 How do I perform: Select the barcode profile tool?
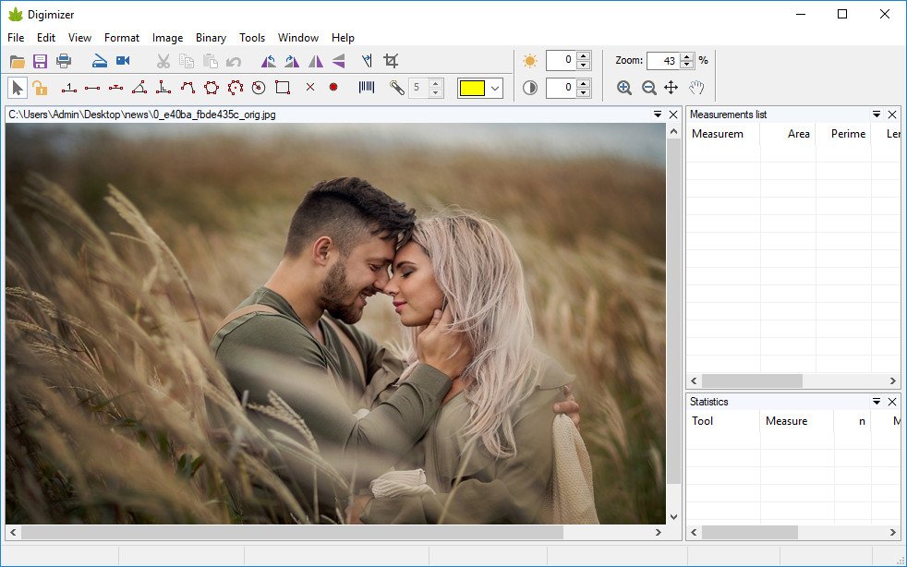pyautogui.click(x=367, y=88)
